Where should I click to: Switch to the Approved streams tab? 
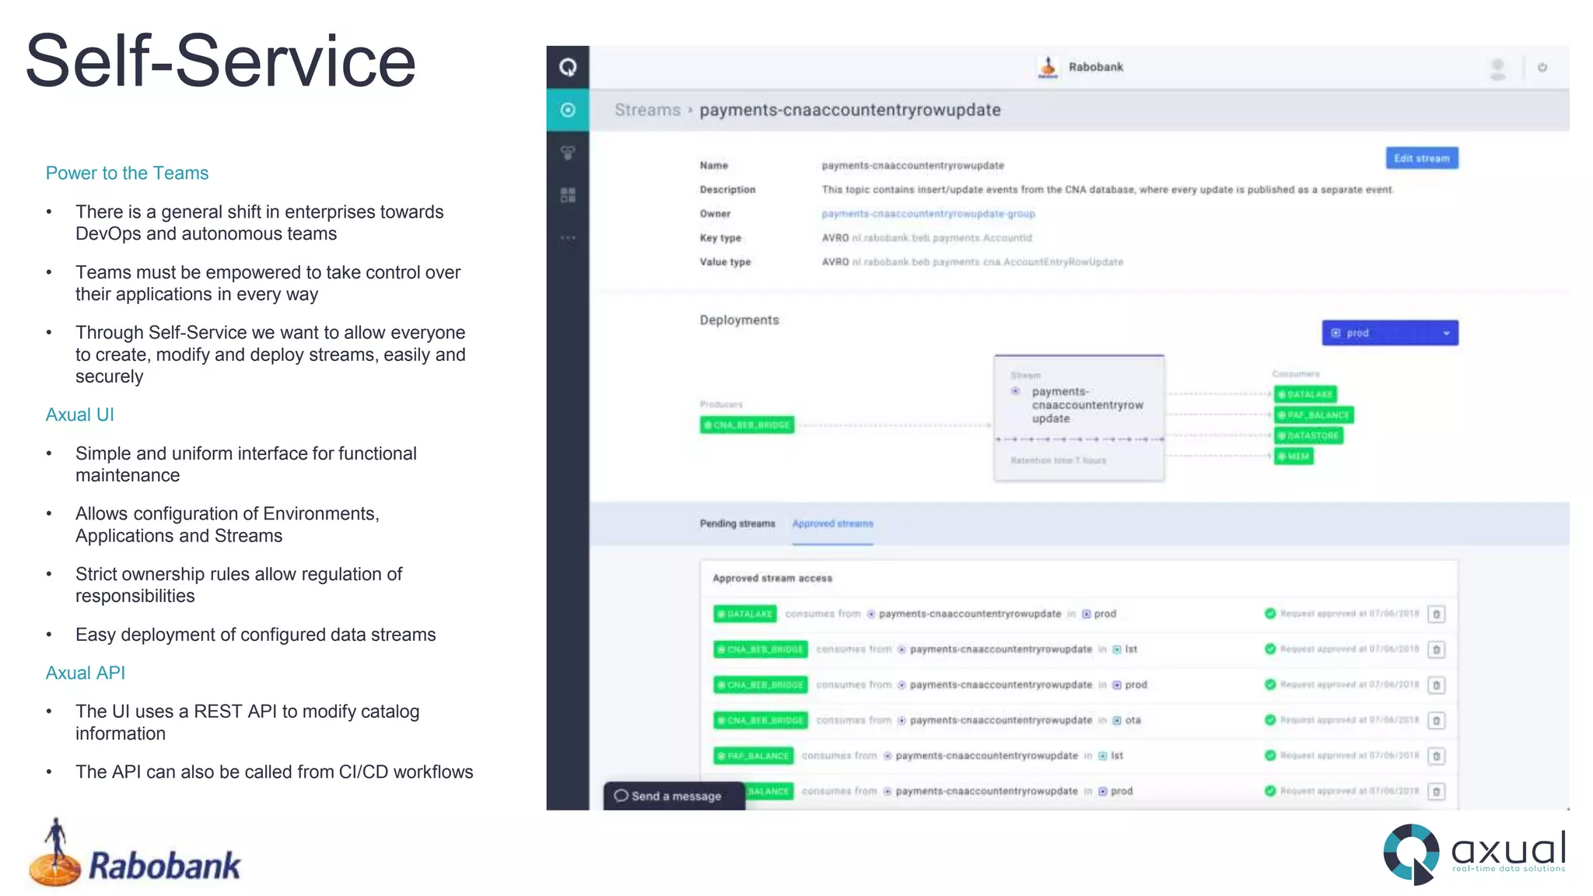click(832, 523)
